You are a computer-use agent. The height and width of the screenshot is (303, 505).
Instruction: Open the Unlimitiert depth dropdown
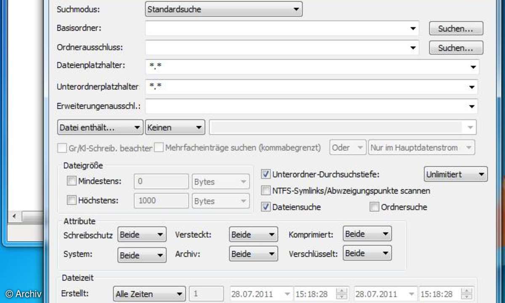pyautogui.click(x=455, y=174)
